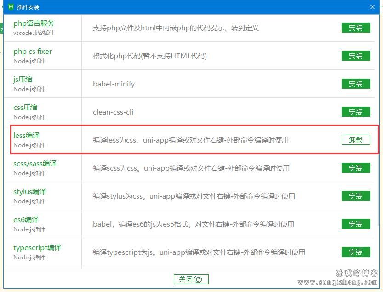
Task: Close the plugin install dialog with X
Action: (372, 7)
